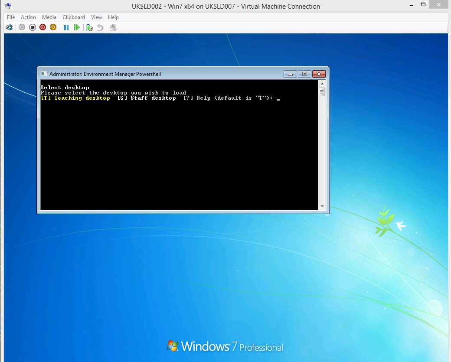This screenshot has width=451, height=362.
Task: Click the Powershell window title text
Action: [105, 74]
